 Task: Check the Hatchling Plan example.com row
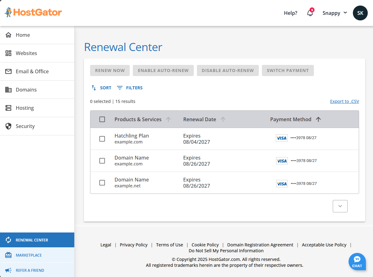(102, 139)
